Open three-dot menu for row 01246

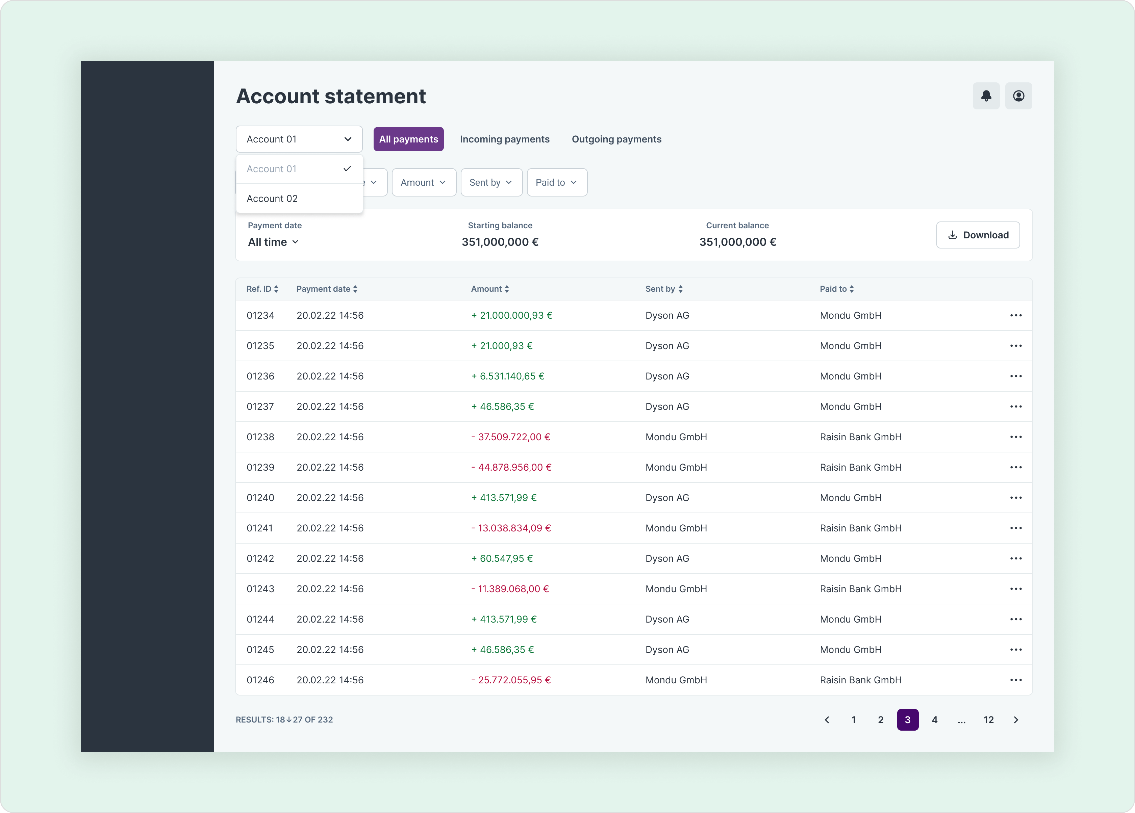pos(1015,680)
